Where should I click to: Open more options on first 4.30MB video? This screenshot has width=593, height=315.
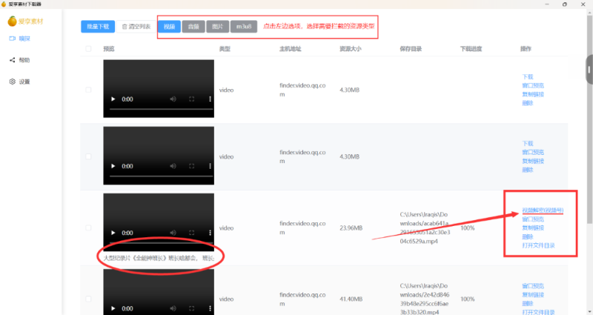210,99
